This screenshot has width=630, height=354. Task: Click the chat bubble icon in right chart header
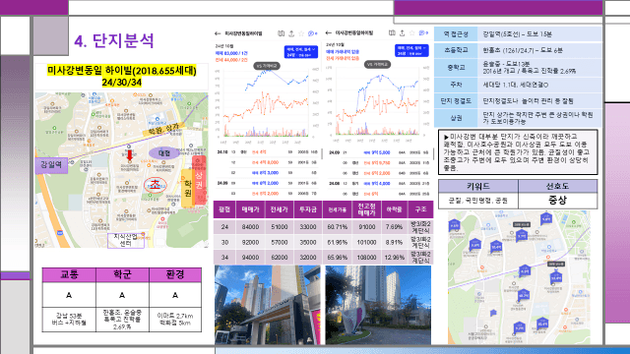(x=422, y=32)
